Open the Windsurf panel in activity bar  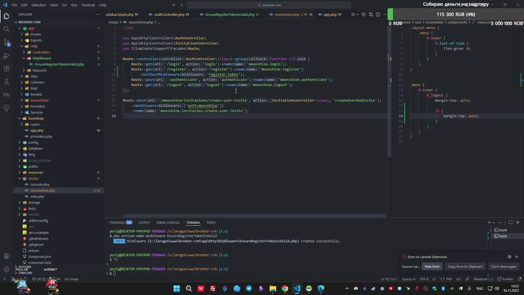(x=6, y=95)
